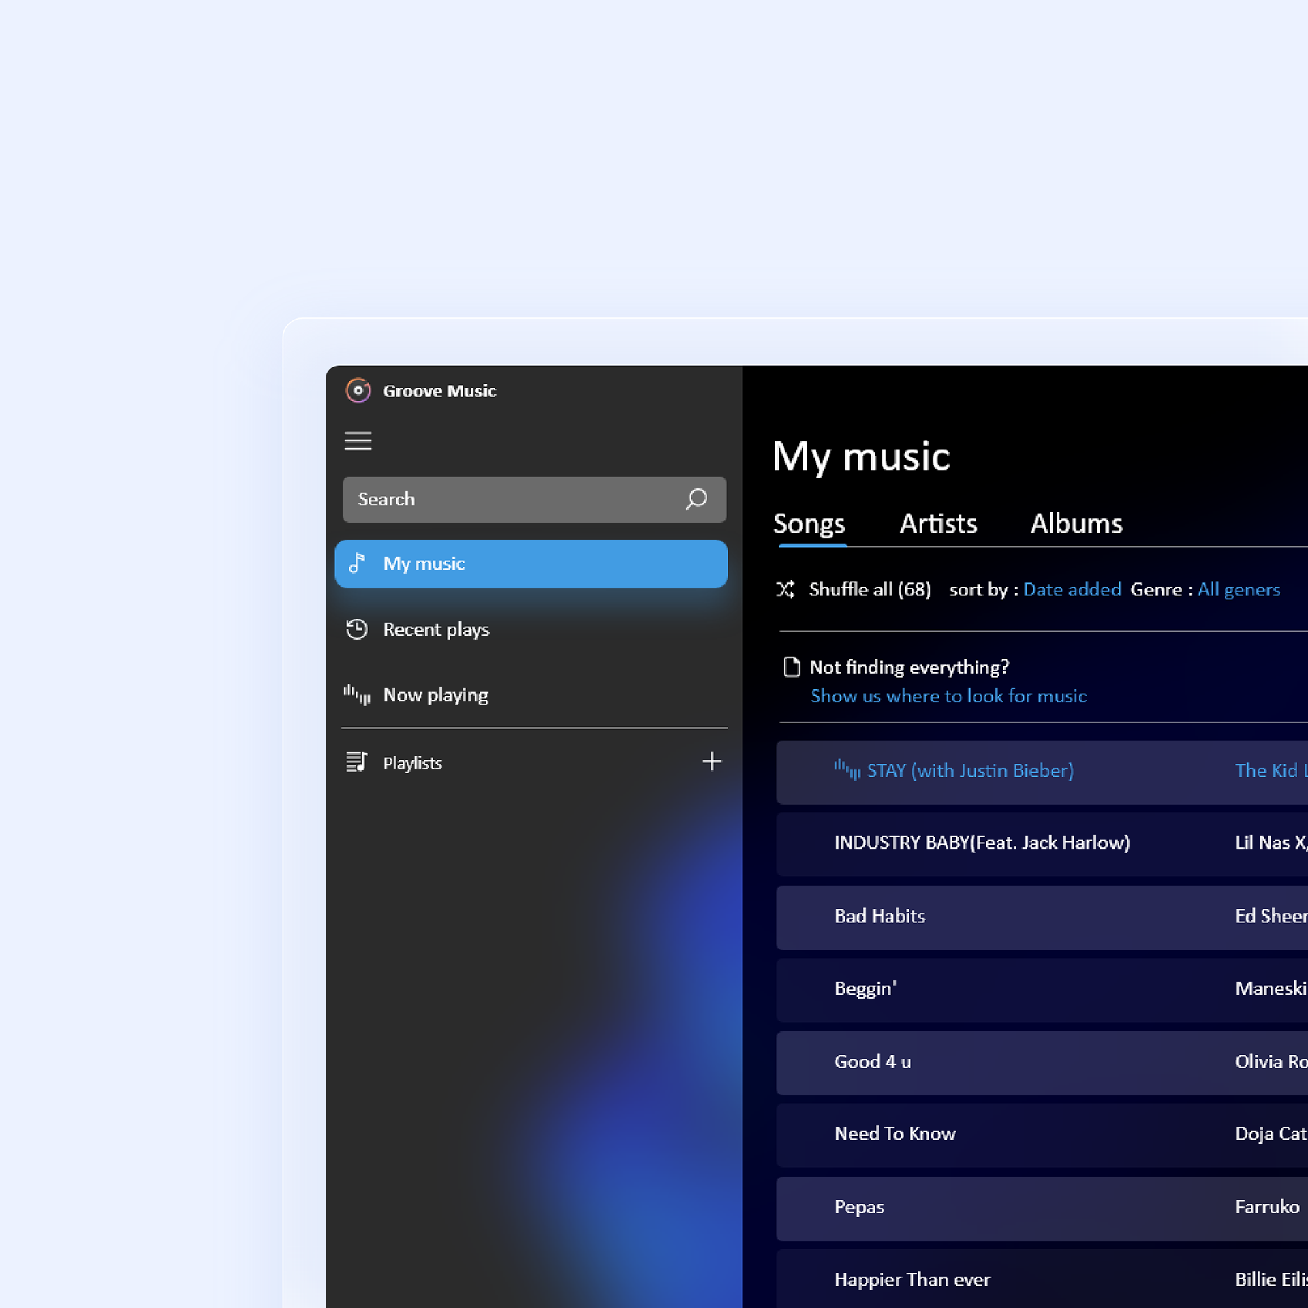Select the Bad Habits song
Screen dimensions: 1308x1308
click(x=879, y=916)
